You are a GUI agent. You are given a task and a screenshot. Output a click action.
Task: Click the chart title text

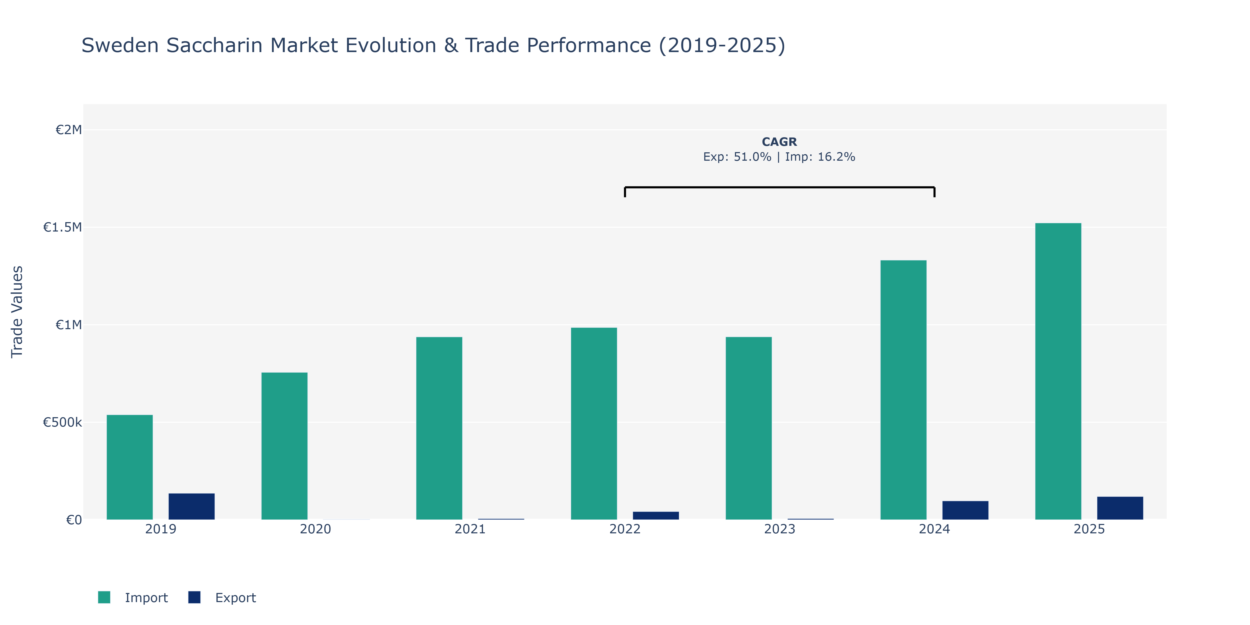point(433,46)
